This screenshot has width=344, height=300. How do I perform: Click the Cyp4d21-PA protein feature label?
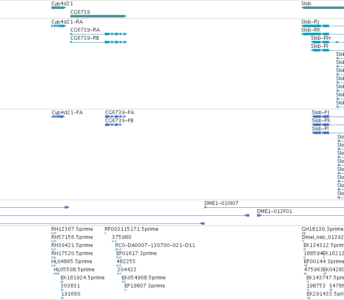68,113
